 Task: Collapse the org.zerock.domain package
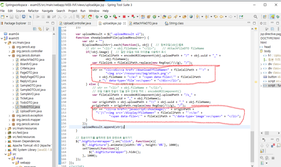(9, 55)
